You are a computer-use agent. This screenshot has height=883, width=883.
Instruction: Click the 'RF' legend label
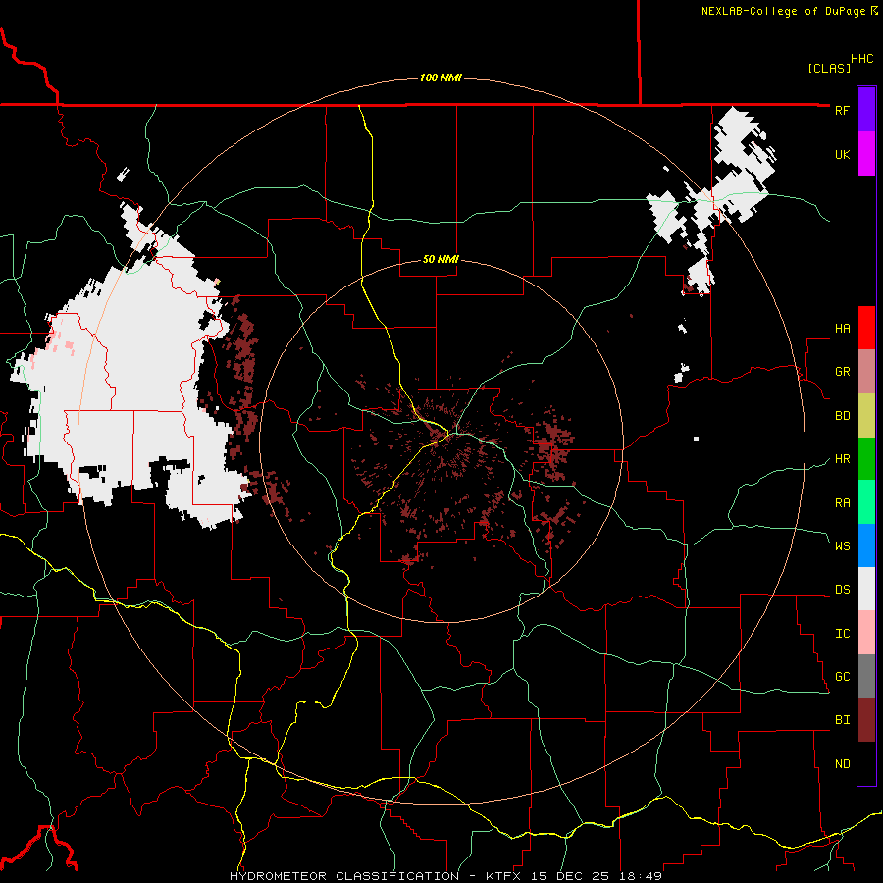pos(842,110)
